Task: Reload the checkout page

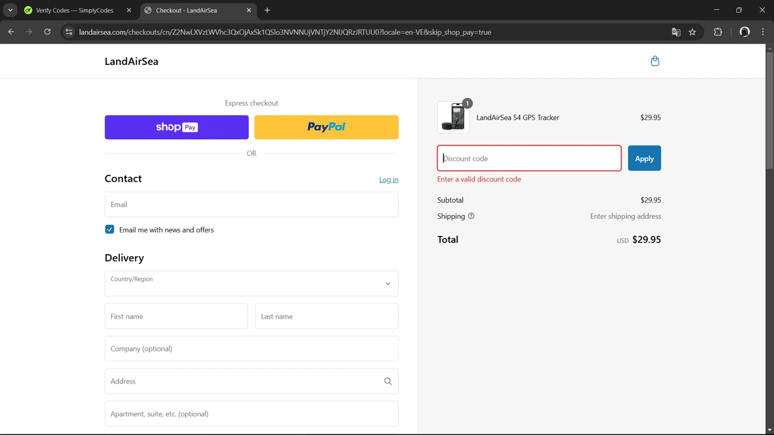Action: 47,32
